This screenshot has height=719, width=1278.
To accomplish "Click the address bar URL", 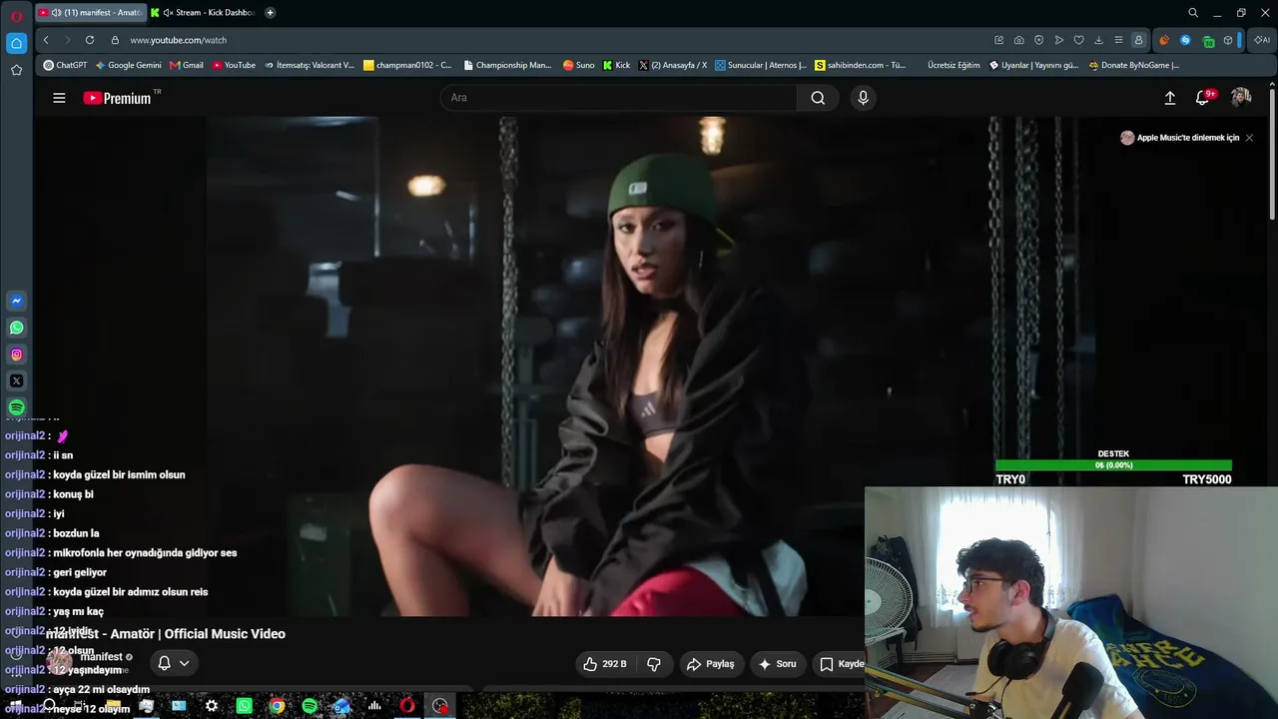I will [179, 40].
